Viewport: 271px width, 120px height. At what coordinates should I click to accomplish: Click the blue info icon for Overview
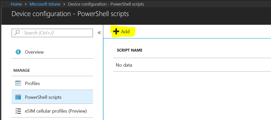click(18, 52)
